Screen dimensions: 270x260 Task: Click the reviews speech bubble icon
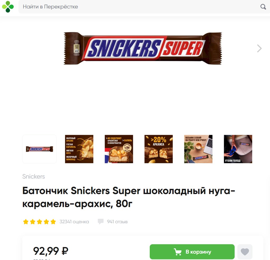pos(100,222)
